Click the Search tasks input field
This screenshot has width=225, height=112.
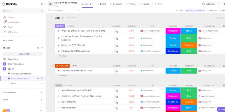click(x=63, y=11)
